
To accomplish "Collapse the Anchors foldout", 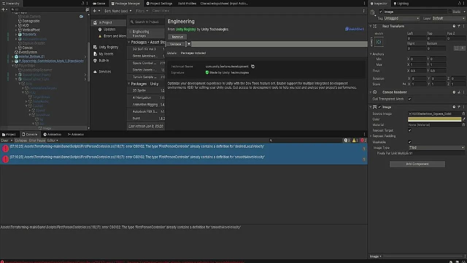I will click(371, 54).
